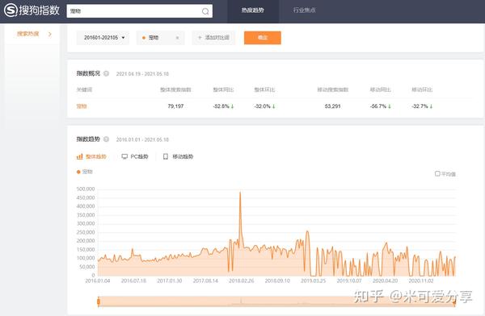Click the 2020.11.02 x-axis date label
Screen dimensions: 485x316
click(x=421, y=281)
